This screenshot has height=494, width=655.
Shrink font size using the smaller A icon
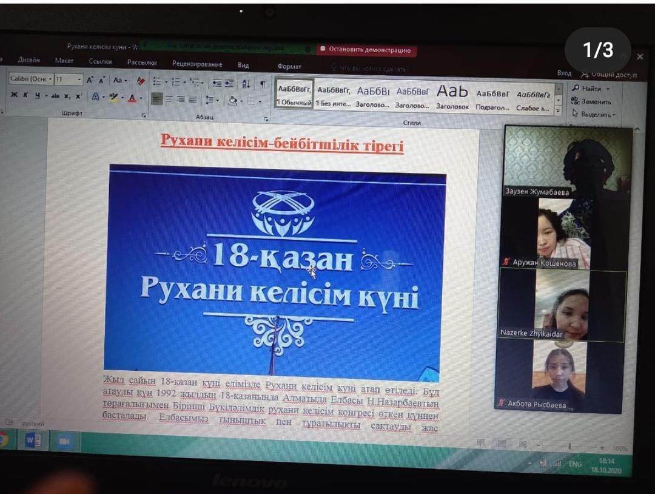101,80
